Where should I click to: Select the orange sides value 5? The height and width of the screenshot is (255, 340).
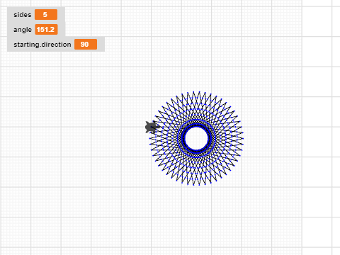pyautogui.click(x=46, y=15)
